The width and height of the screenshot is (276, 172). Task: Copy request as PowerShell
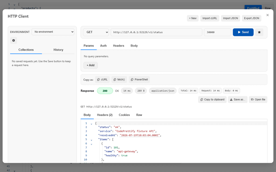click(139, 79)
